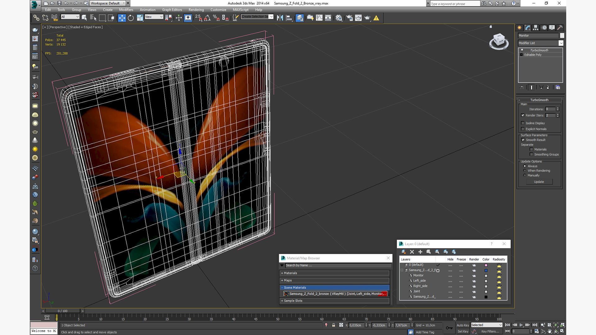
Task: Open the Workspace Default dropdown
Action: tap(108, 3)
